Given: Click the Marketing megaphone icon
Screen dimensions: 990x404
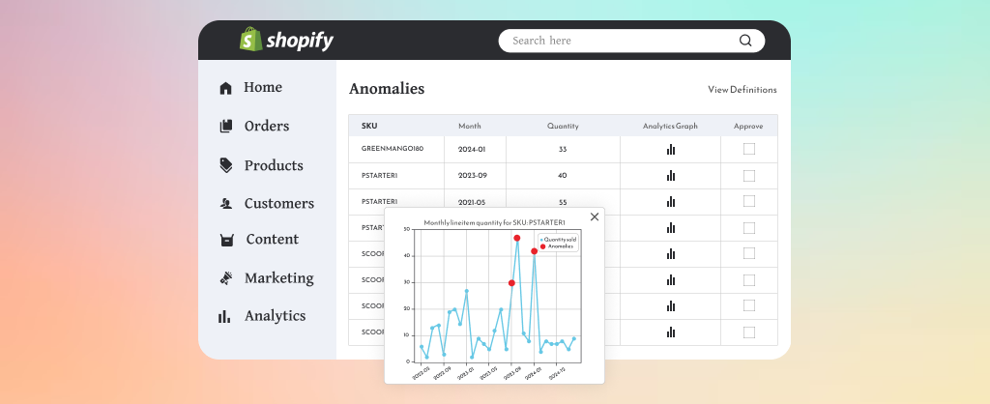Looking at the screenshot, I should point(226,278).
